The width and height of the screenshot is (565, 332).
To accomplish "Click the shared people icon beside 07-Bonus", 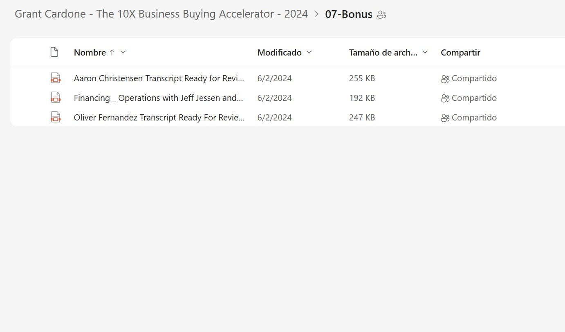I will pyautogui.click(x=381, y=15).
